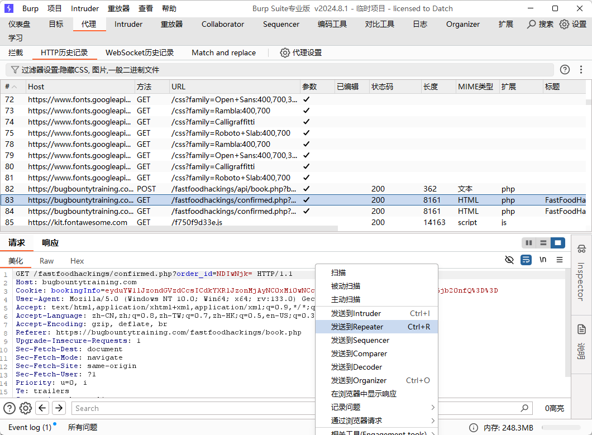Open the Match and replace sub-tab
Image resolution: width=592 pixels, height=435 pixels.
pyautogui.click(x=223, y=52)
